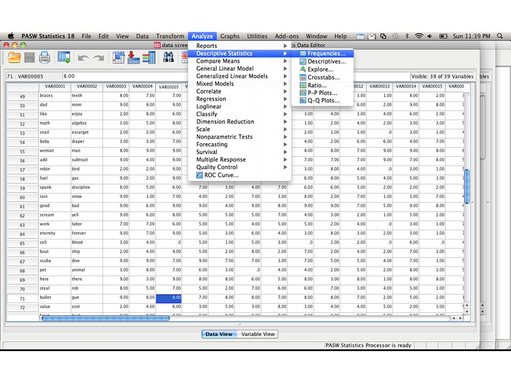Select Explore... in Descriptive Statistics submenu
Screen dimensions: 511x383
(323, 69)
